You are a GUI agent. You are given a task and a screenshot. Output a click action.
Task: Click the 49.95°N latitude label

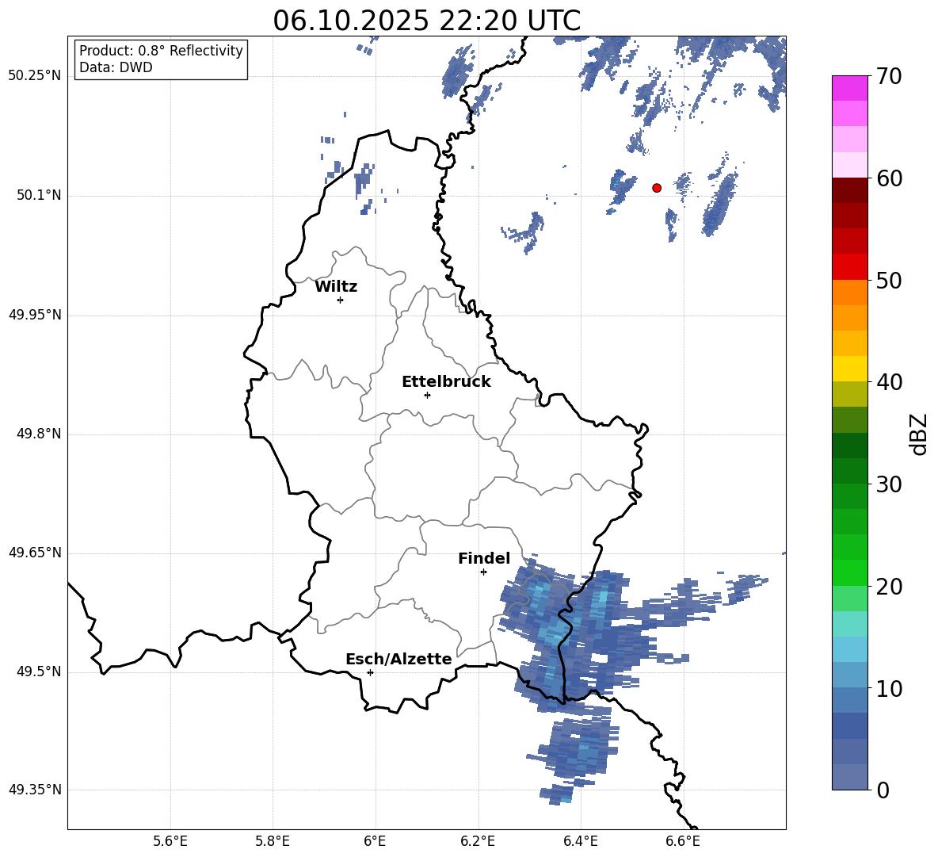pos(35,315)
